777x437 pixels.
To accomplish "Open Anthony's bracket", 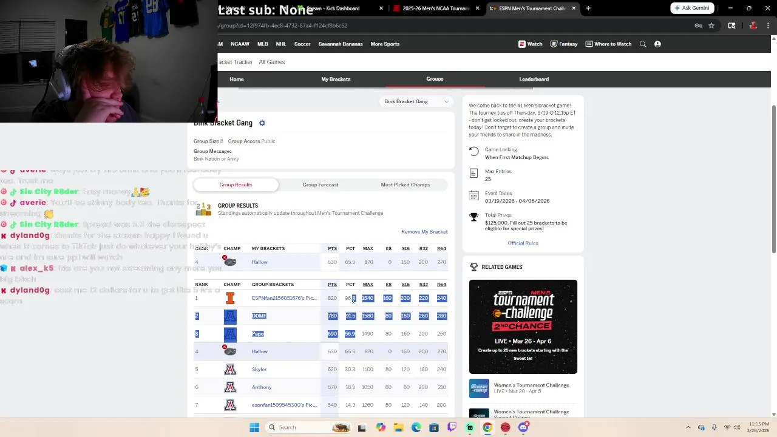I will tap(262, 387).
